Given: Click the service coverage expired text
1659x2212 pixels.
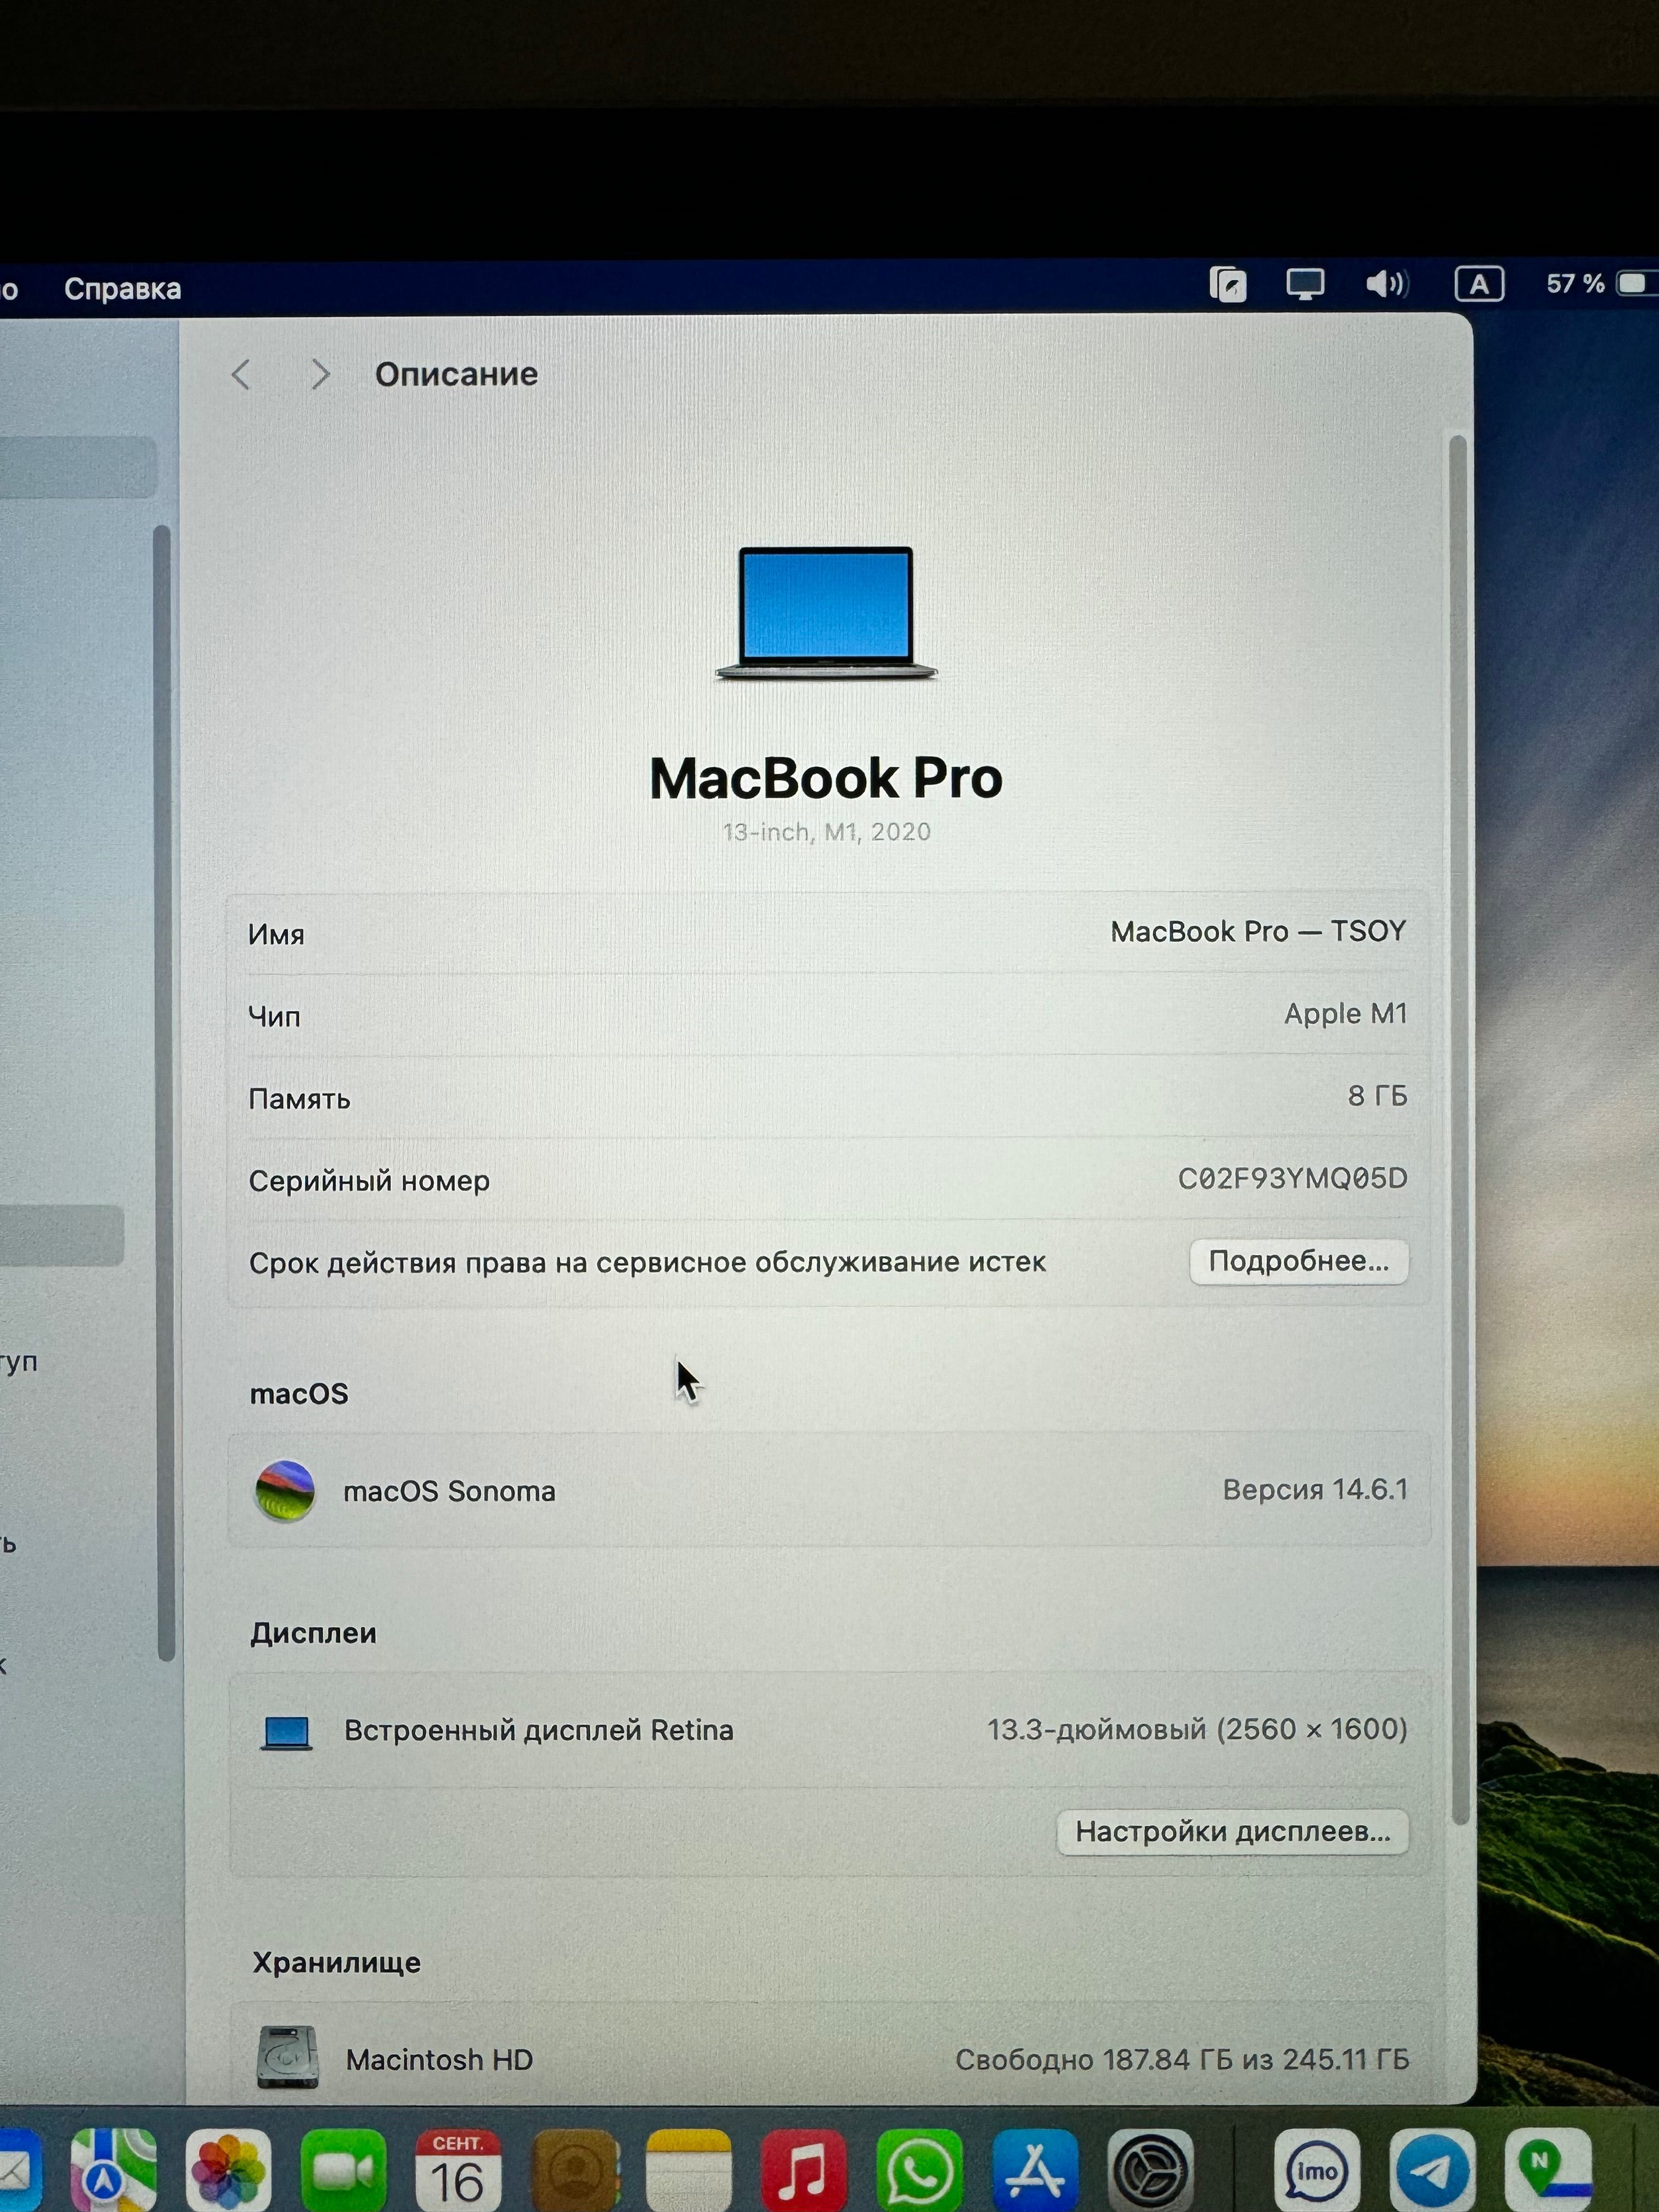Looking at the screenshot, I should (x=647, y=1263).
